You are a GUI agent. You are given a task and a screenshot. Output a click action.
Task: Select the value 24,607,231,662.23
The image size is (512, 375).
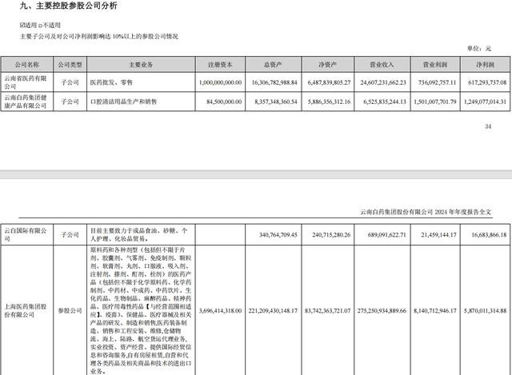383,82
